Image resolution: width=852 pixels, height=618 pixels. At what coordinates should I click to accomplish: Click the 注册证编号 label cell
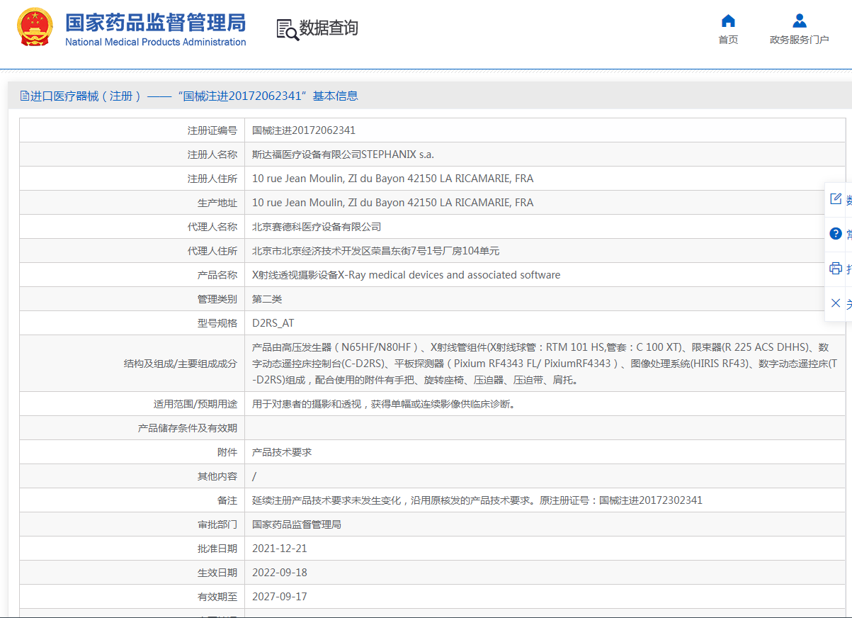132,130
